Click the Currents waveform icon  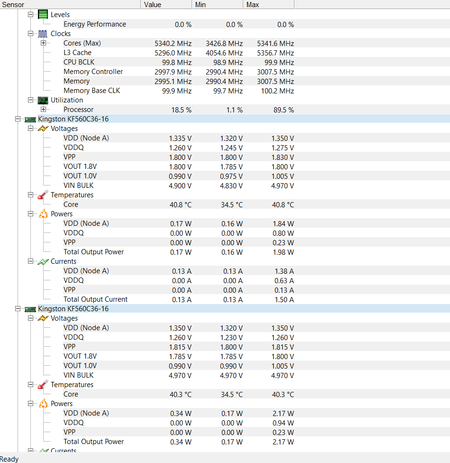coord(43,261)
